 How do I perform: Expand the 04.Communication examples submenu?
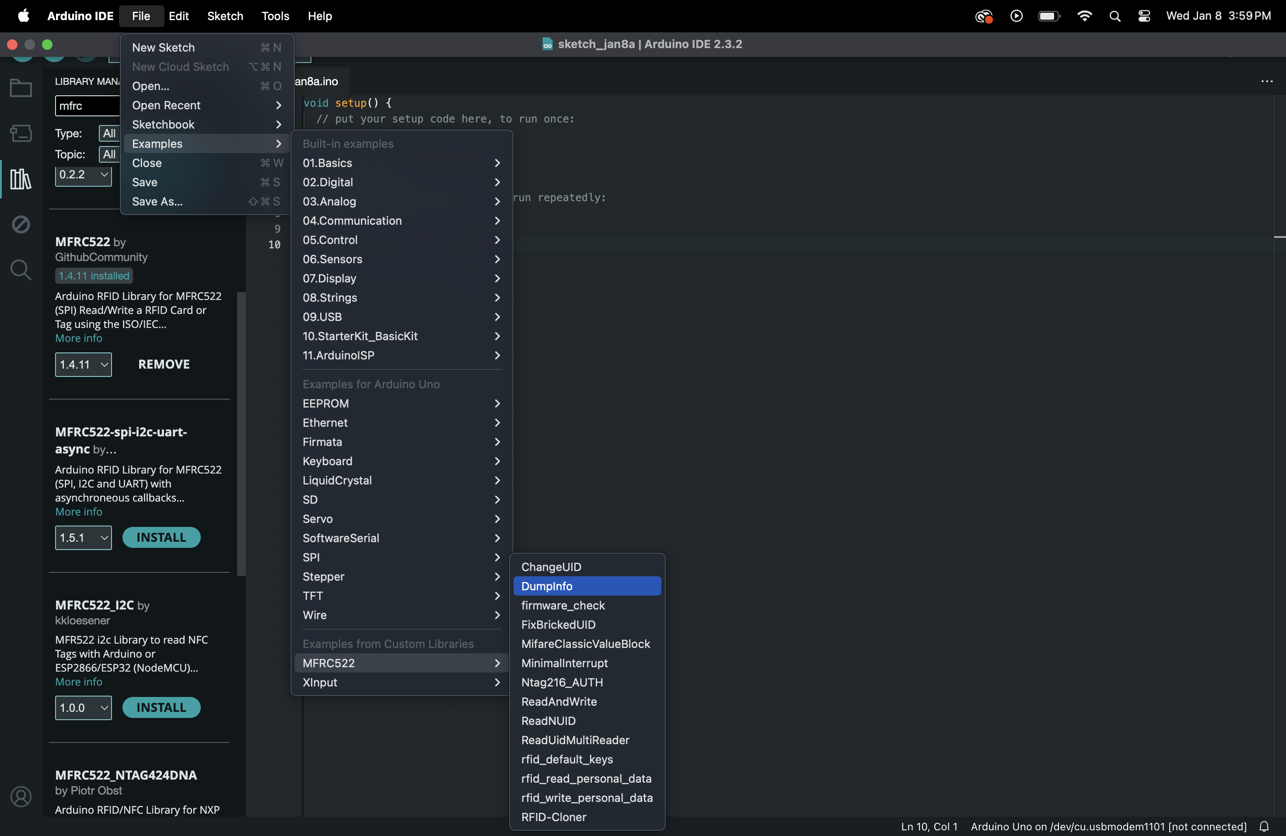pos(402,221)
